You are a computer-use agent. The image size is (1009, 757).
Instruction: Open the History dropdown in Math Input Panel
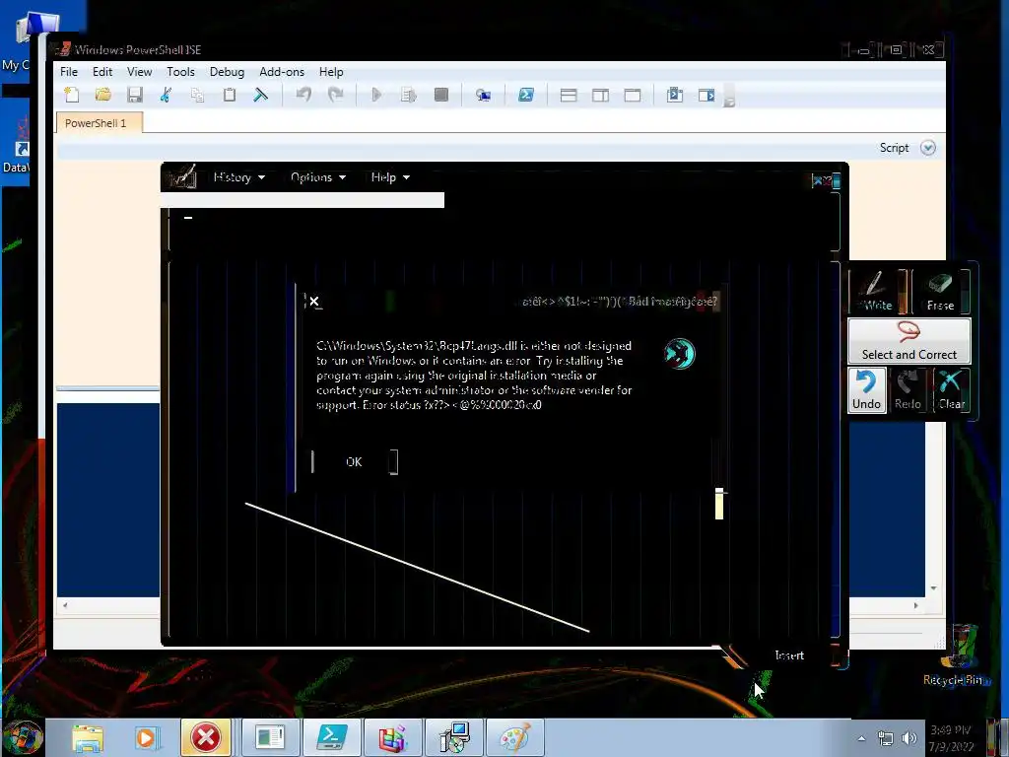[x=238, y=177]
